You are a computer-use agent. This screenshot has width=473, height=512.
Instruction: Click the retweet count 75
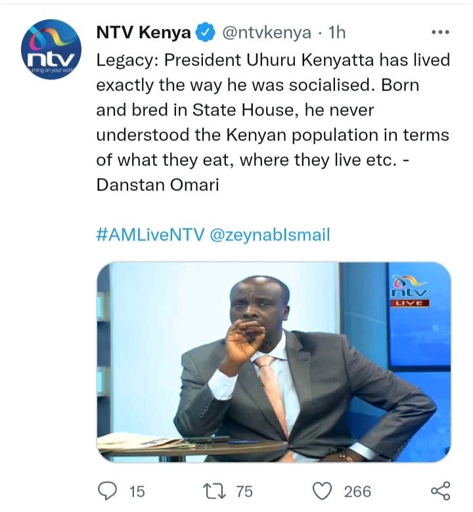pyautogui.click(x=244, y=491)
